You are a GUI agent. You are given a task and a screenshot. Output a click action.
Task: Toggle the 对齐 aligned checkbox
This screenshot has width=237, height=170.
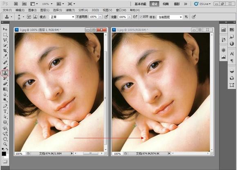141,17
